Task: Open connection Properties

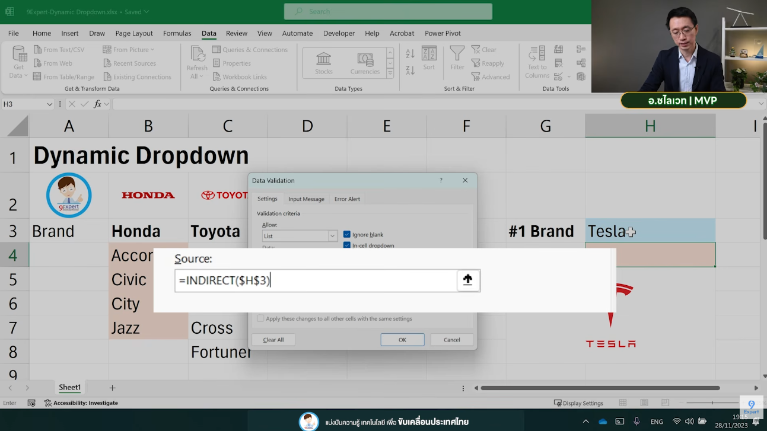Action: 231,63
